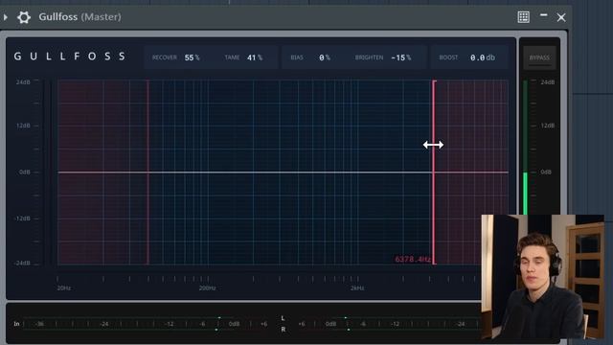The width and height of the screenshot is (613, 345).
Task: Click the output level meter bar
Action: pos(525,148)
